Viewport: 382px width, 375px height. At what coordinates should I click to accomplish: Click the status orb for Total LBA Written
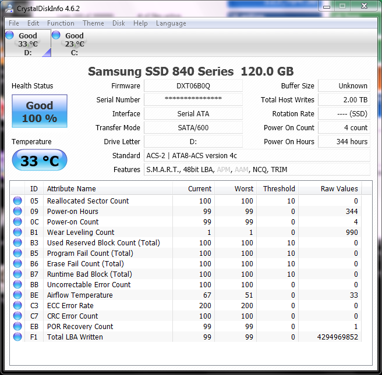point(17,337)
